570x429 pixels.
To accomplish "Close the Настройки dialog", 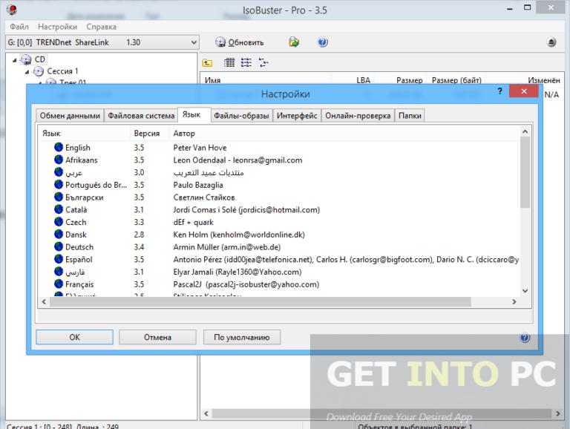I will coord(523,91).
